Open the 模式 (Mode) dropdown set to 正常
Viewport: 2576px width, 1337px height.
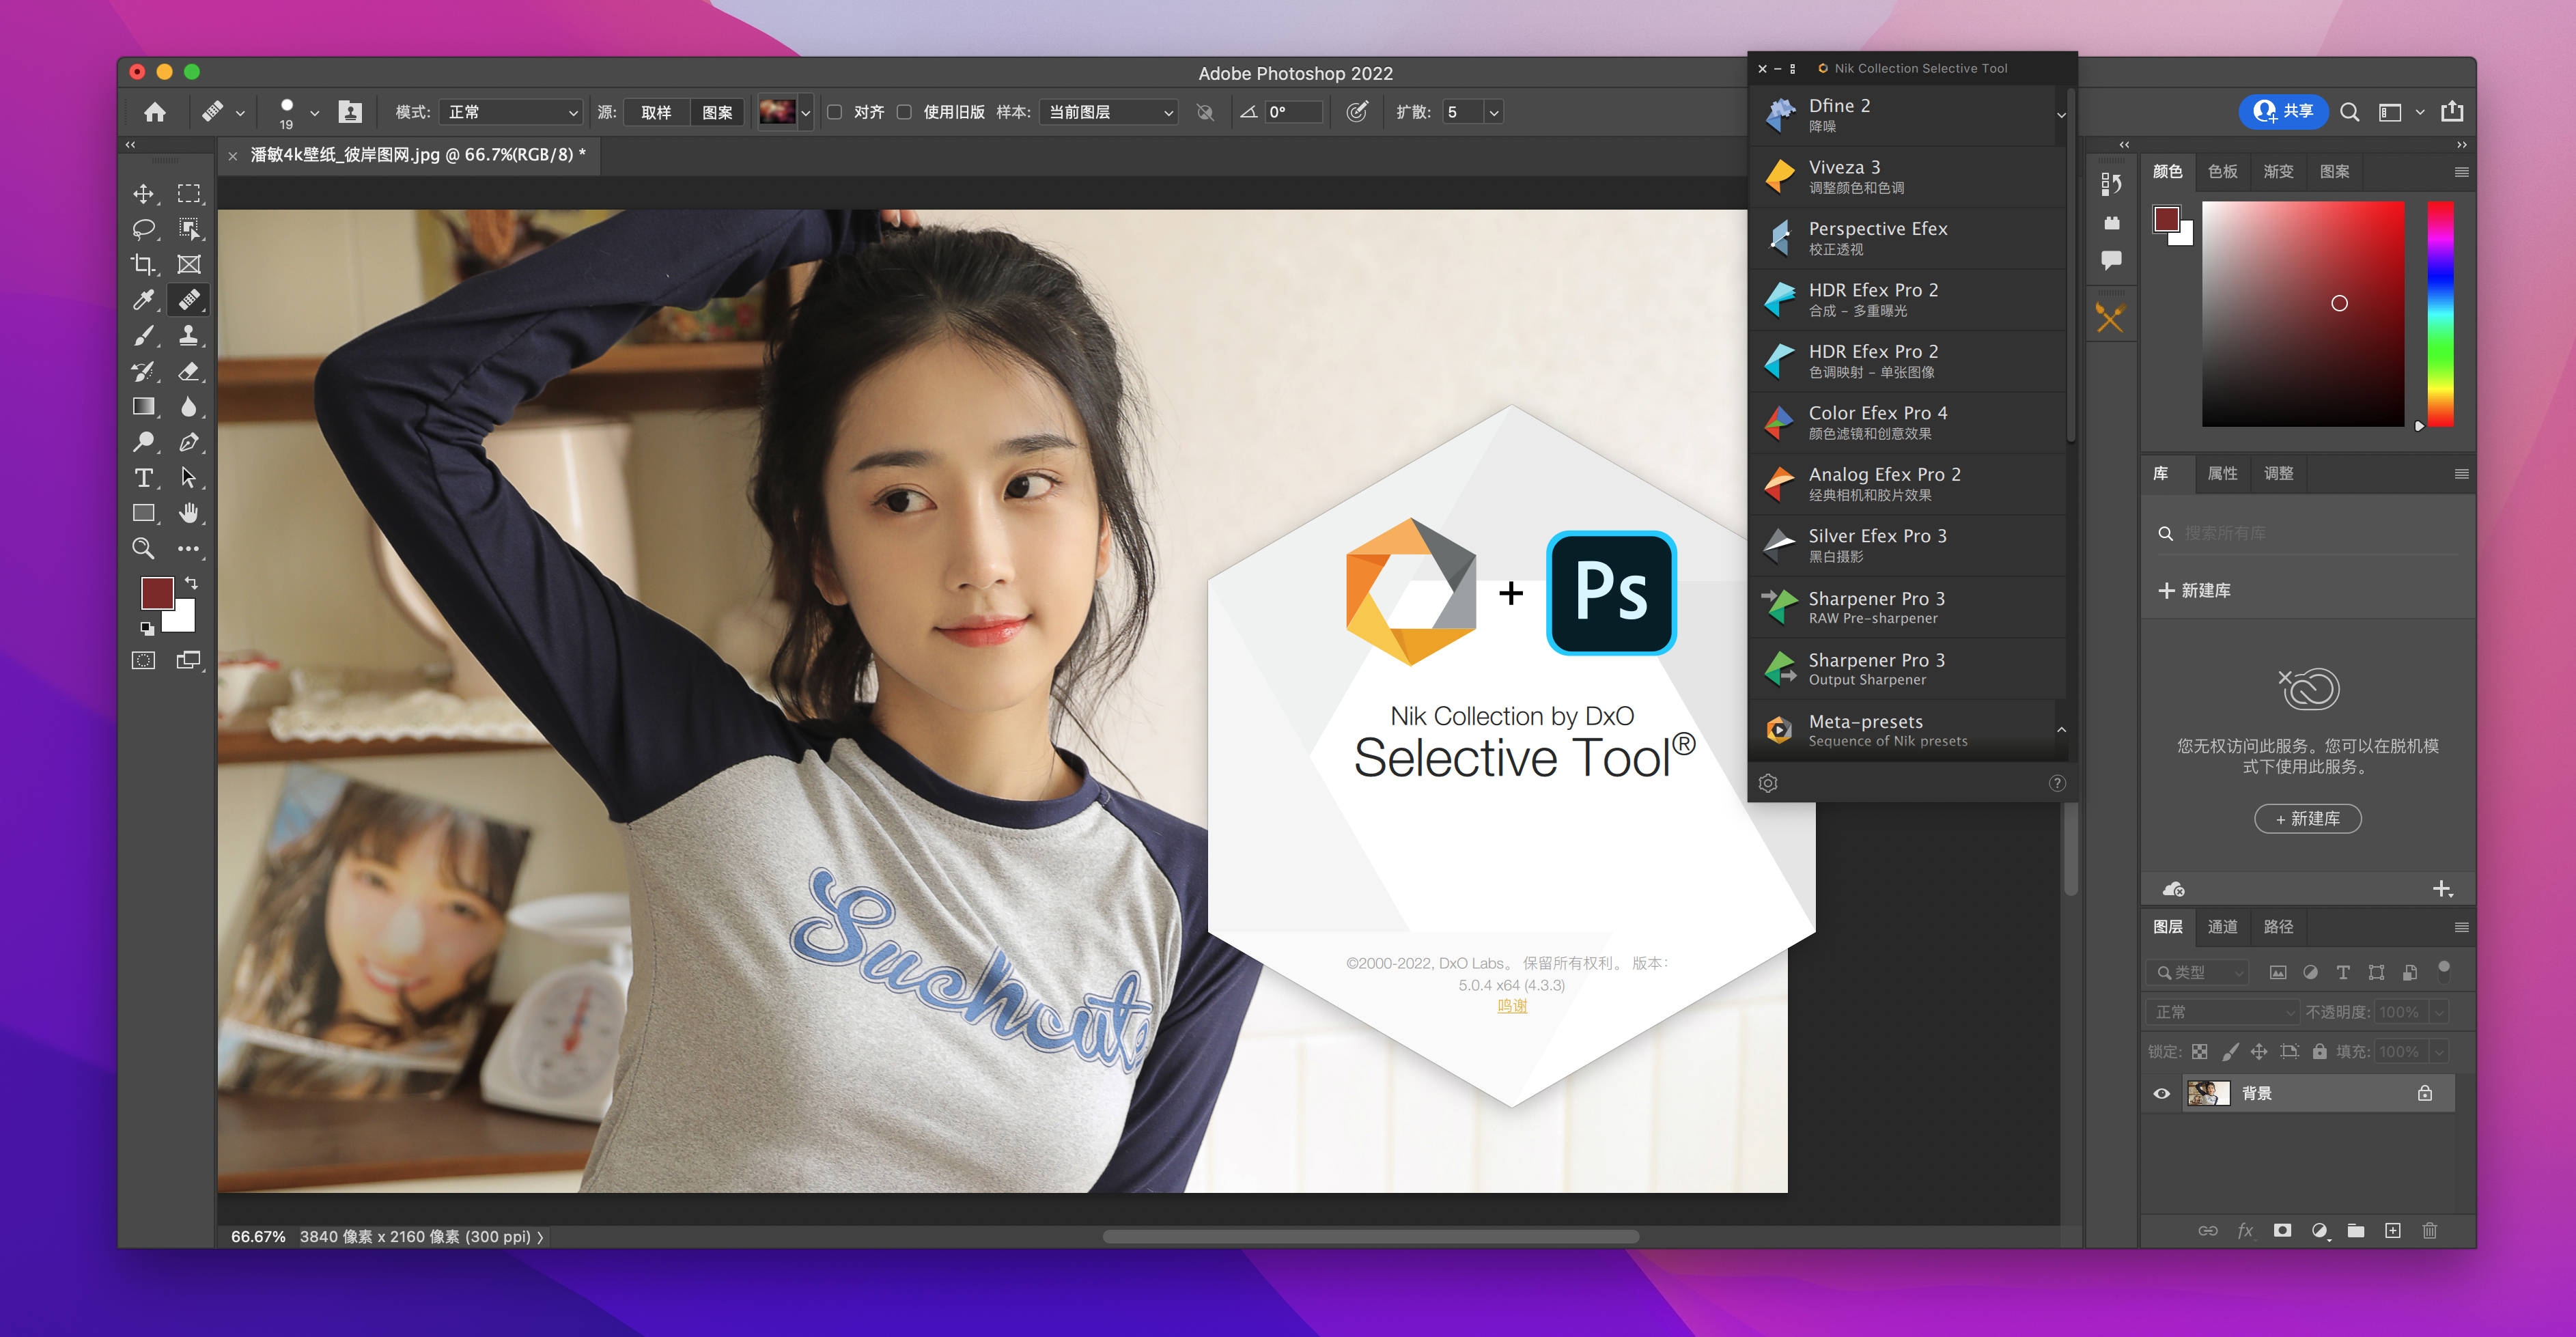click(x=511, y=112)
